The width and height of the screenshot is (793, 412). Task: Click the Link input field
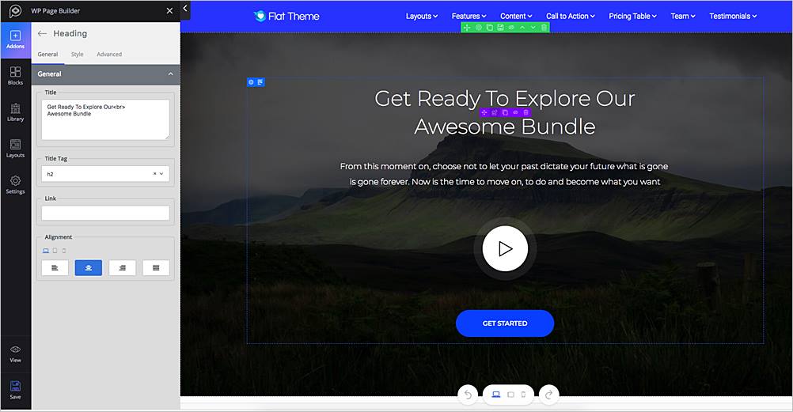pos(105,213)
